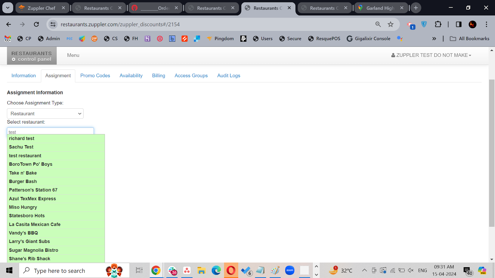Open the Chrome three-dot menu
495x278 pixels.
(486, 24)
